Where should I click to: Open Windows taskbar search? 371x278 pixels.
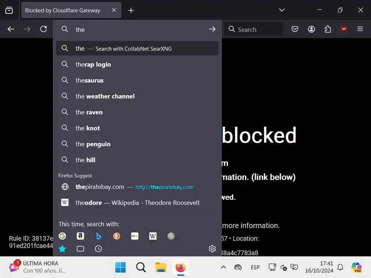click(x=141, y=268)
